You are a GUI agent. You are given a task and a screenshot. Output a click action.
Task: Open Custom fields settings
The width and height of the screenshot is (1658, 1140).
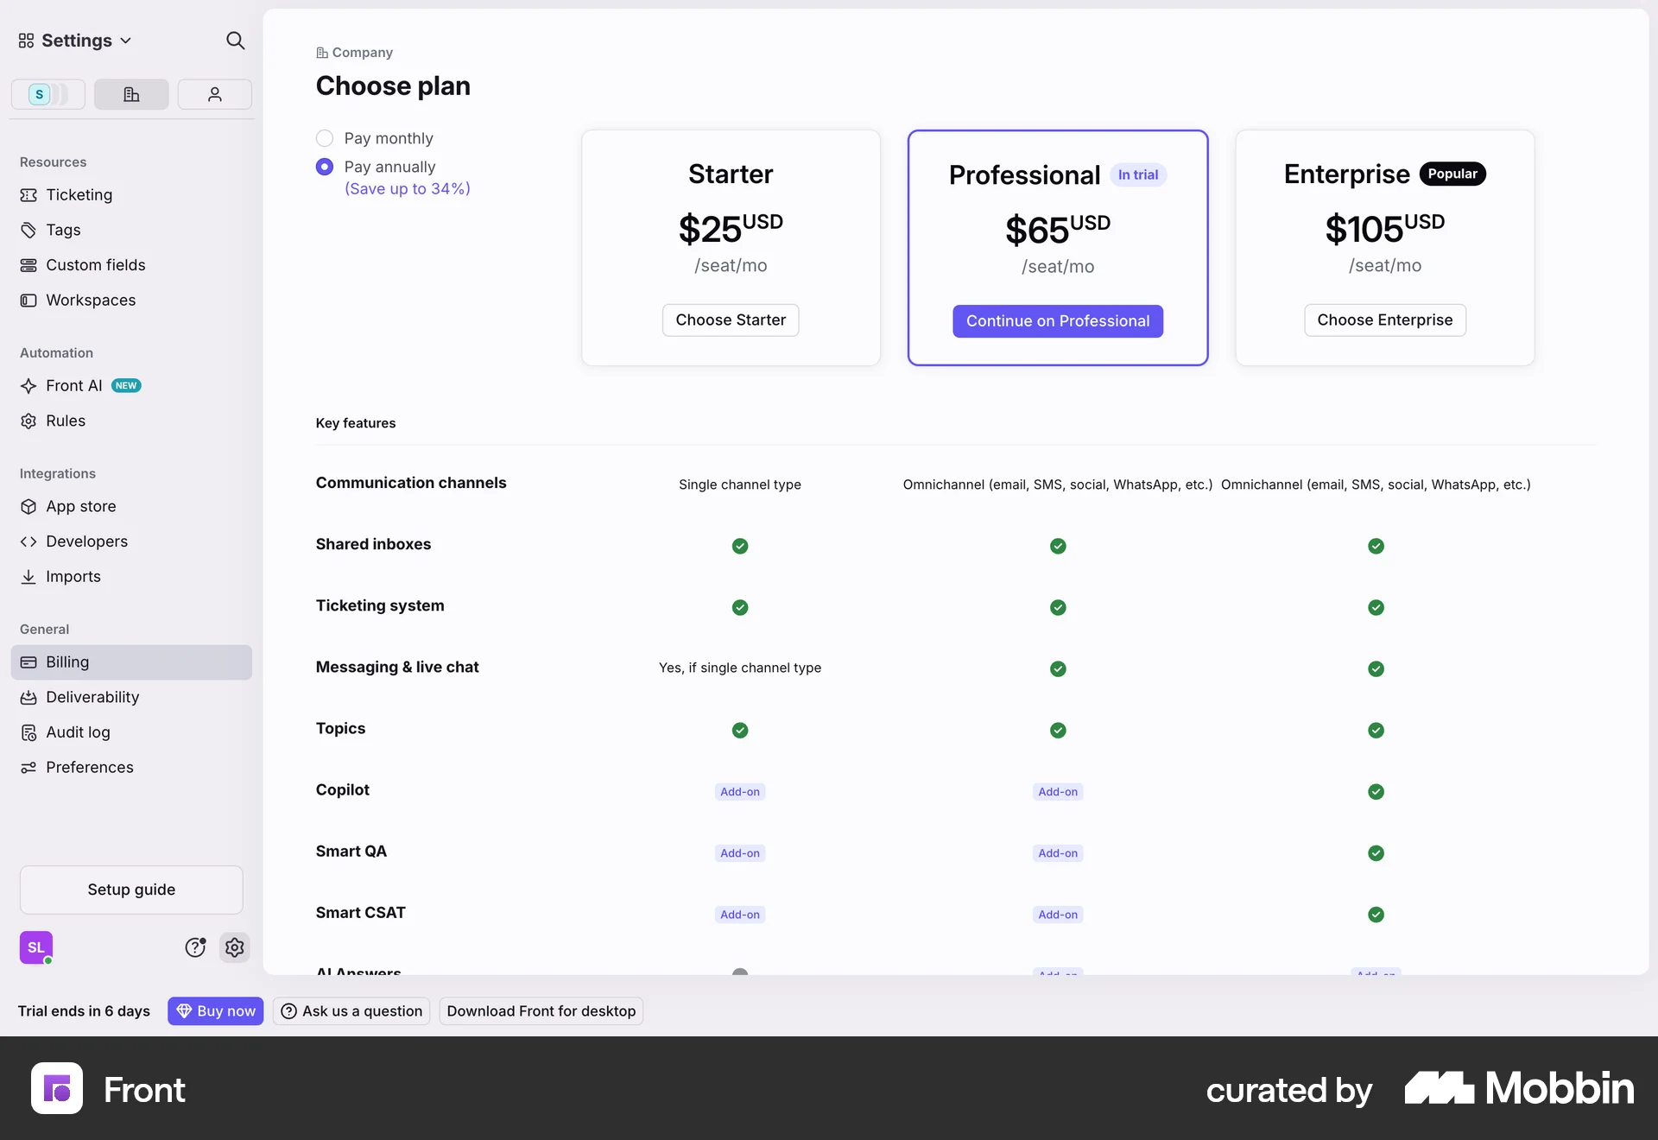pos(95,265)
